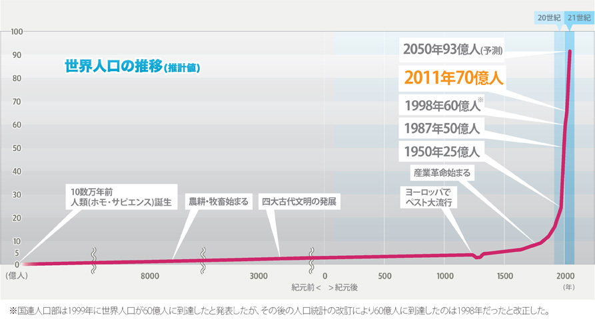This screenshot has width=595, height=319.
Task: Click the orange 2011年70億人 callout
Action: pyautogui.click(x=453, y=78)
